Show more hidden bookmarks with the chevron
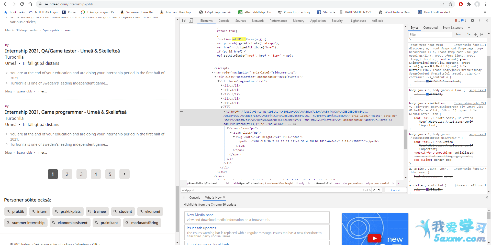Screen dimensions: 491x245 (x=485, y=12)
